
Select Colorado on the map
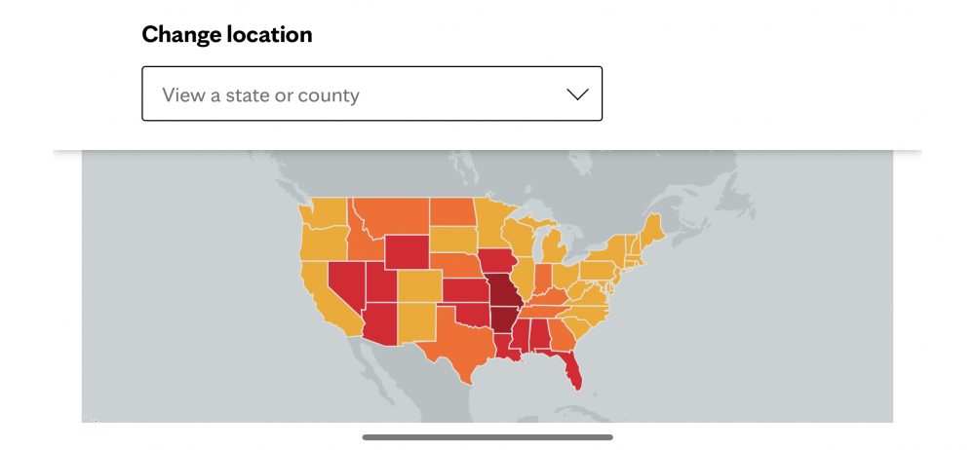[419, 285]
